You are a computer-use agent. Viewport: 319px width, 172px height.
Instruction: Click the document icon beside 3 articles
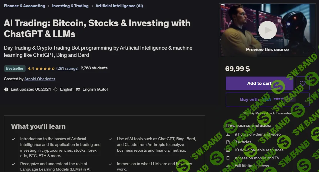(228, 142)
